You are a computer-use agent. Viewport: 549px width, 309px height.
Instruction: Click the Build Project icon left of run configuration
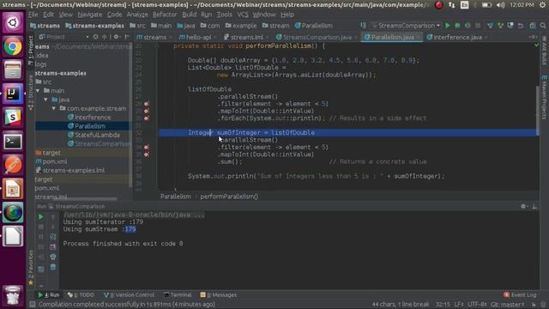pos(364,26)
